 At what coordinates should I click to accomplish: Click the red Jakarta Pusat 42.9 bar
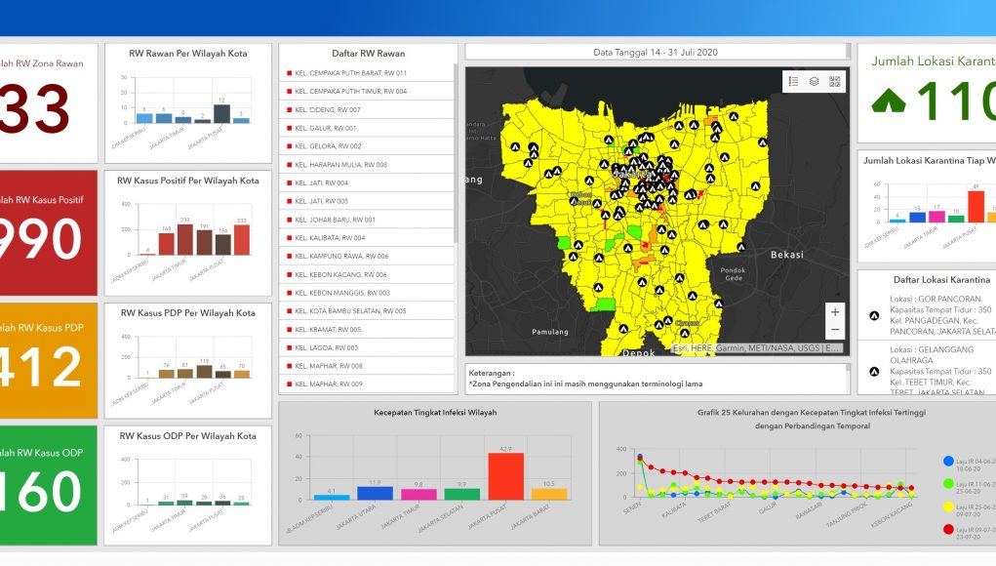(x=506, y=476)
